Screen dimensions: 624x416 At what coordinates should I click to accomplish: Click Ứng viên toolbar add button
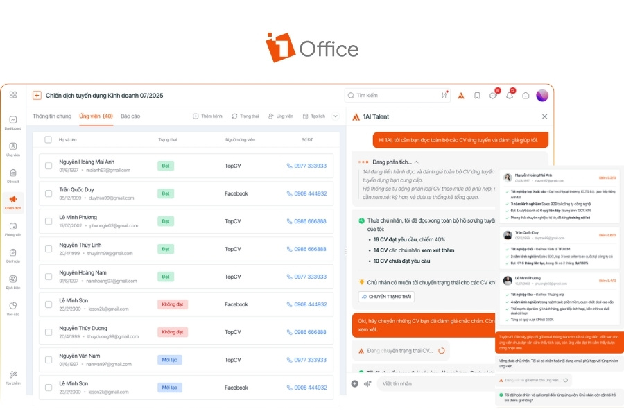281,116
